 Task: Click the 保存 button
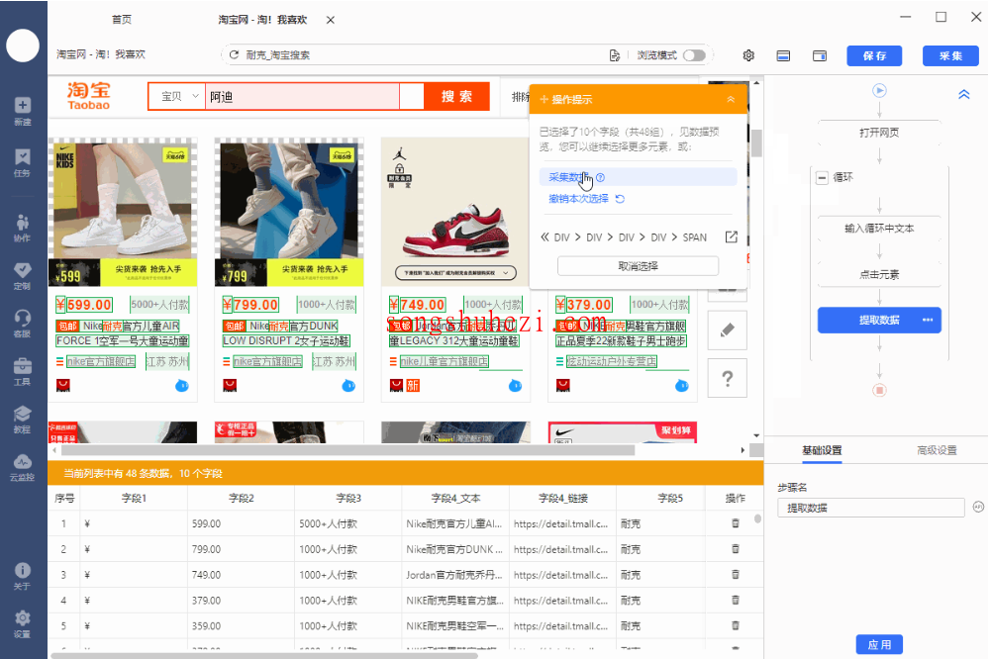874,55
